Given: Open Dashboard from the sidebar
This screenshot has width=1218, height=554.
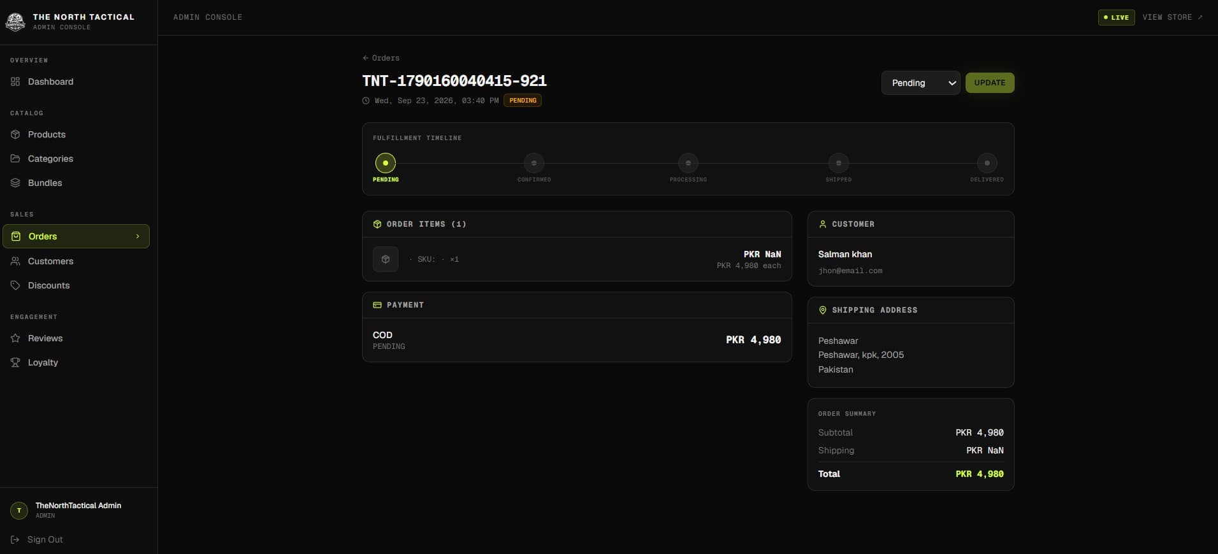Looking at the screenshot, I should (76, 82).
